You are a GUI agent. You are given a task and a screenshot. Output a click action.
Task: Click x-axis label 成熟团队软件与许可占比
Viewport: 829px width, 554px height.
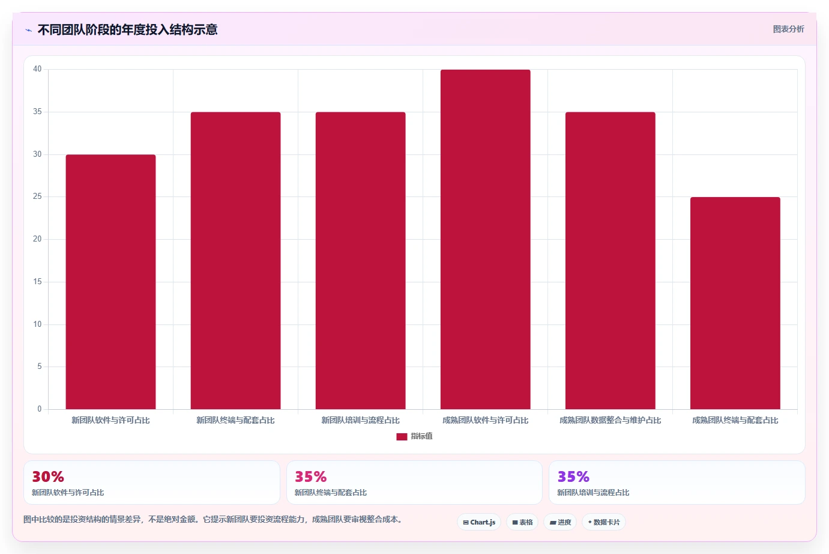point(485,420)
